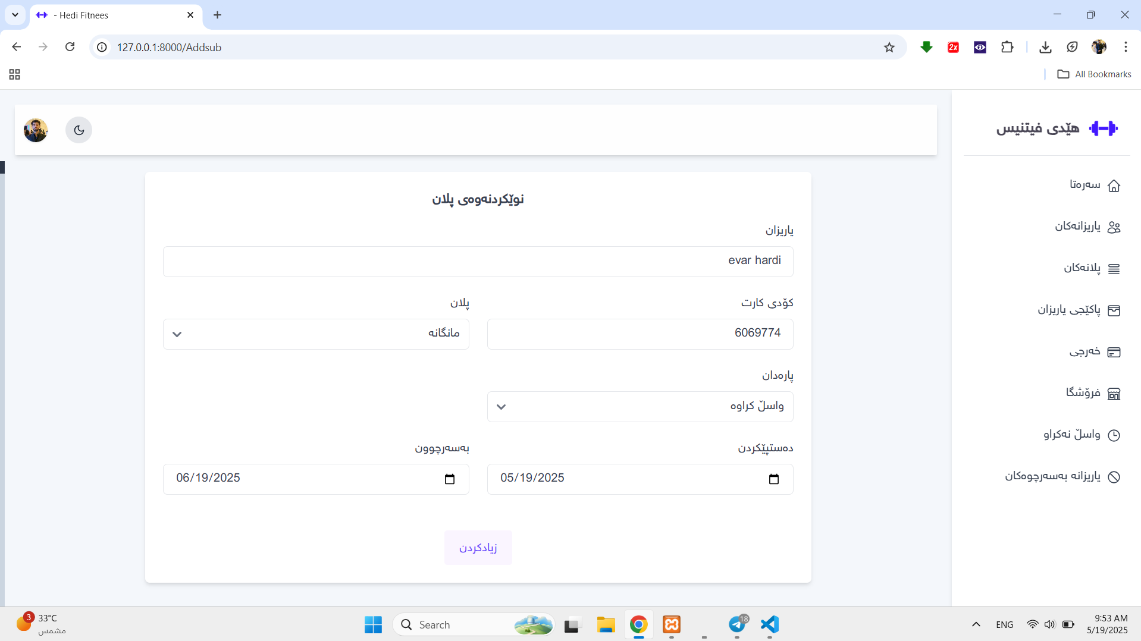Click the فرۆشگا store icon

tap(1114, 394)
